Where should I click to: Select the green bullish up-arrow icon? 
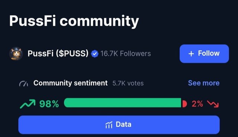click(28, 104)
